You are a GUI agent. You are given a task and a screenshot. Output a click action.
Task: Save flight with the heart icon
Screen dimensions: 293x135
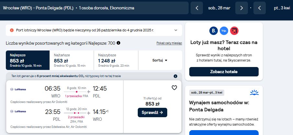(174, 88)
